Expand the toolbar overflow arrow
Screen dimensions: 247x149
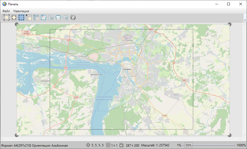click(x=245, y=20)
